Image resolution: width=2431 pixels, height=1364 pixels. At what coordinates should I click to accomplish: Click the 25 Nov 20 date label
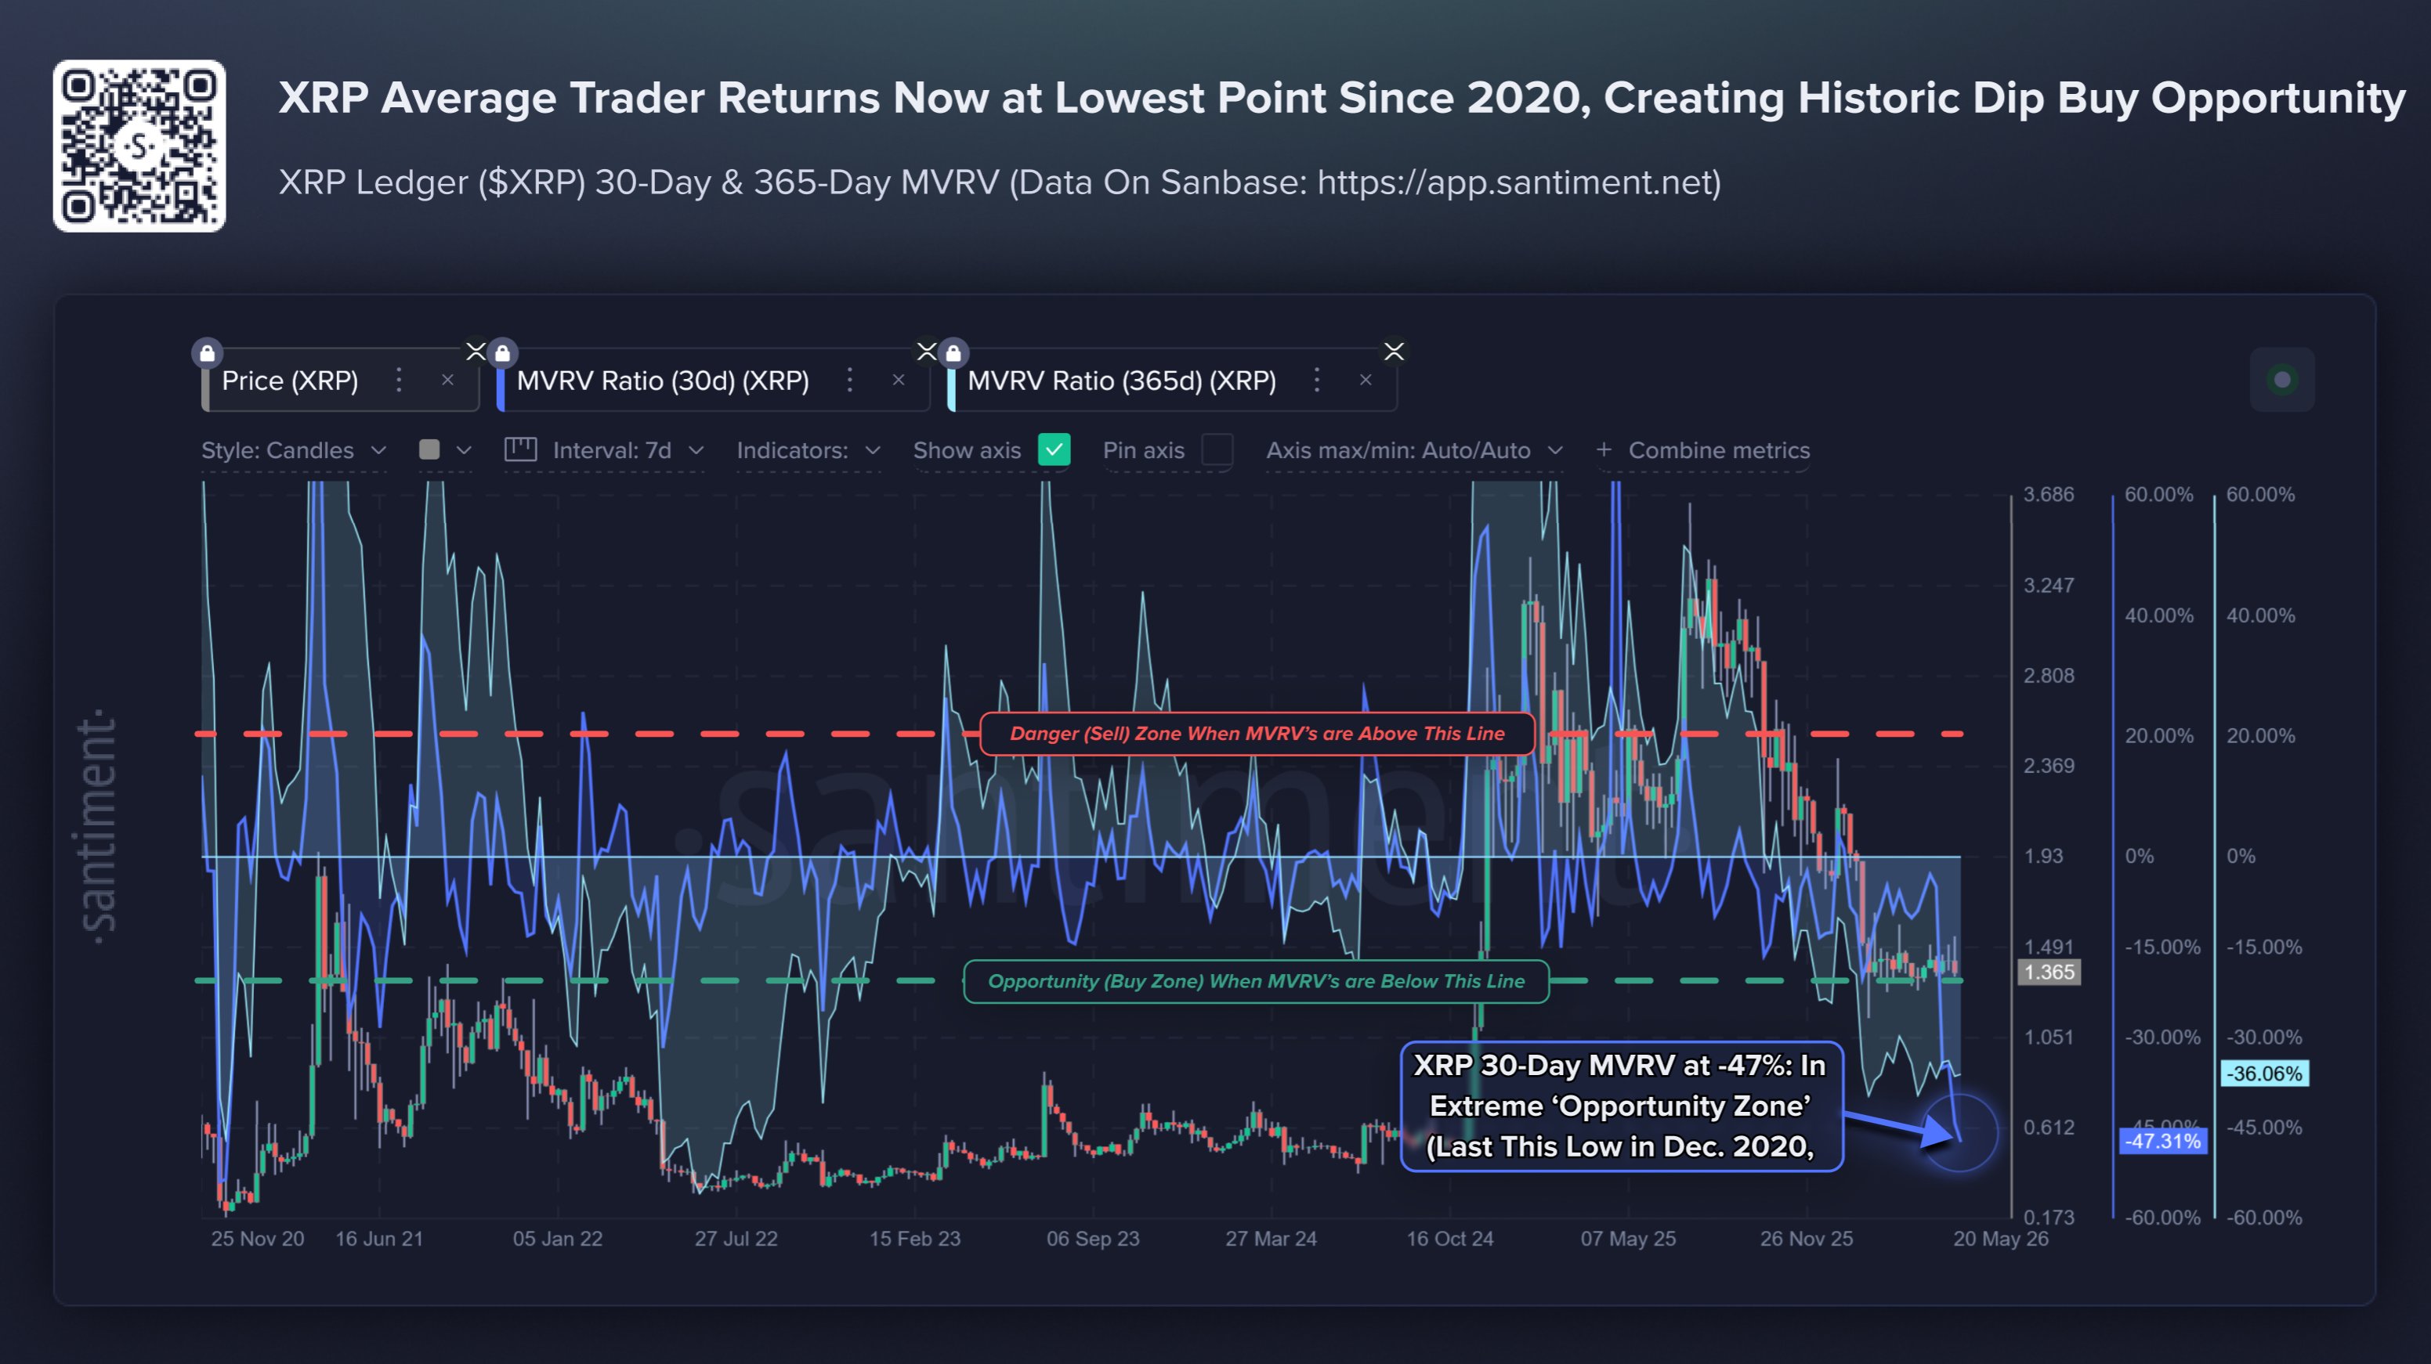258,1239
